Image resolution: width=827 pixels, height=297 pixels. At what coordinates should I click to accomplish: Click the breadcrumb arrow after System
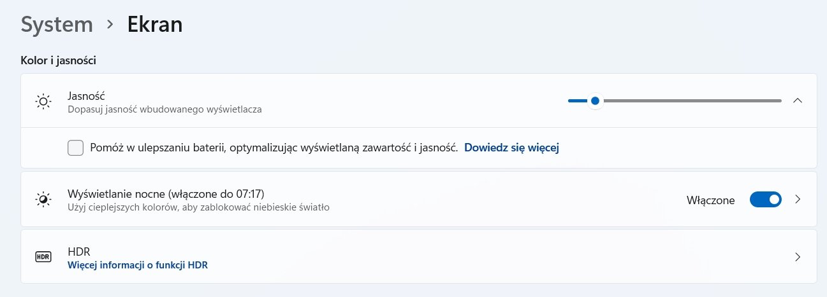(110, 25)
